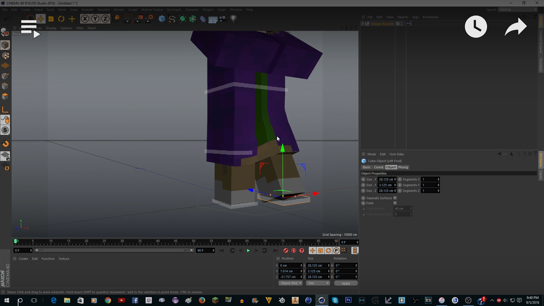Click the green playhead at frame 0
The height and width of the screenshot is (306, 544).
pos(16,241)
